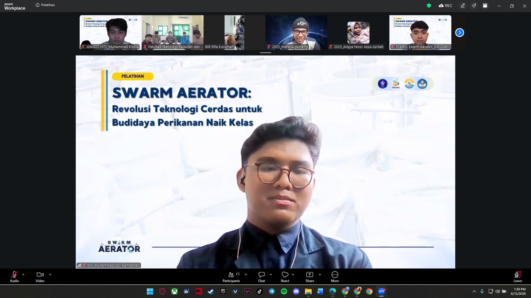Open File Explorer from taskbar
The image size is (531, 298).
point(308,291)
